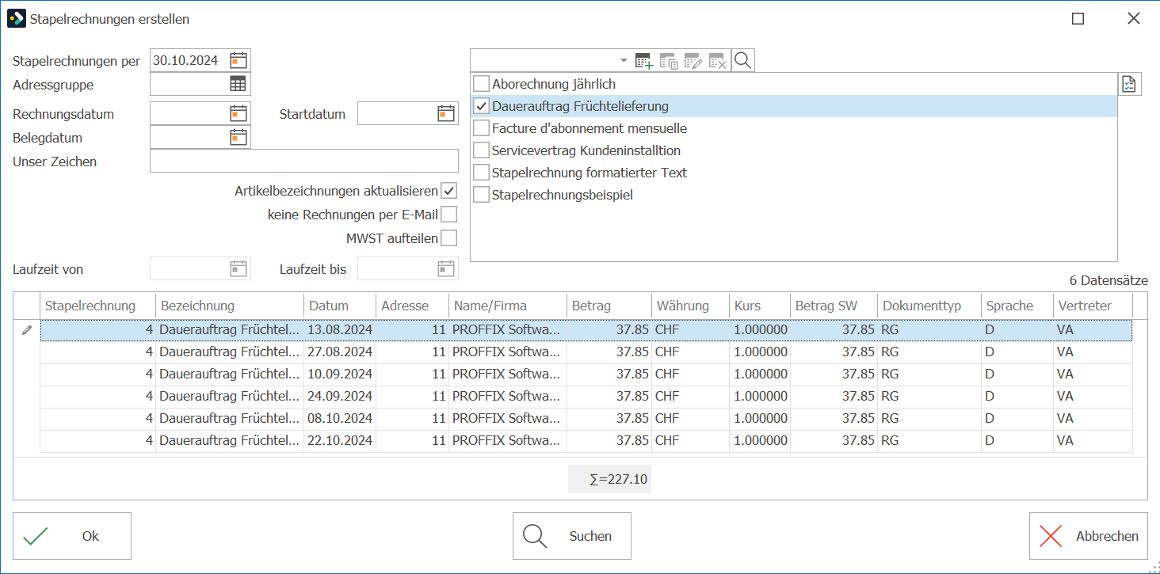Toggle Artikelbezeichnungen aktualisieren checkbox
The height and width of the screenshot is (574, 1160).
[x=449, y=191]
